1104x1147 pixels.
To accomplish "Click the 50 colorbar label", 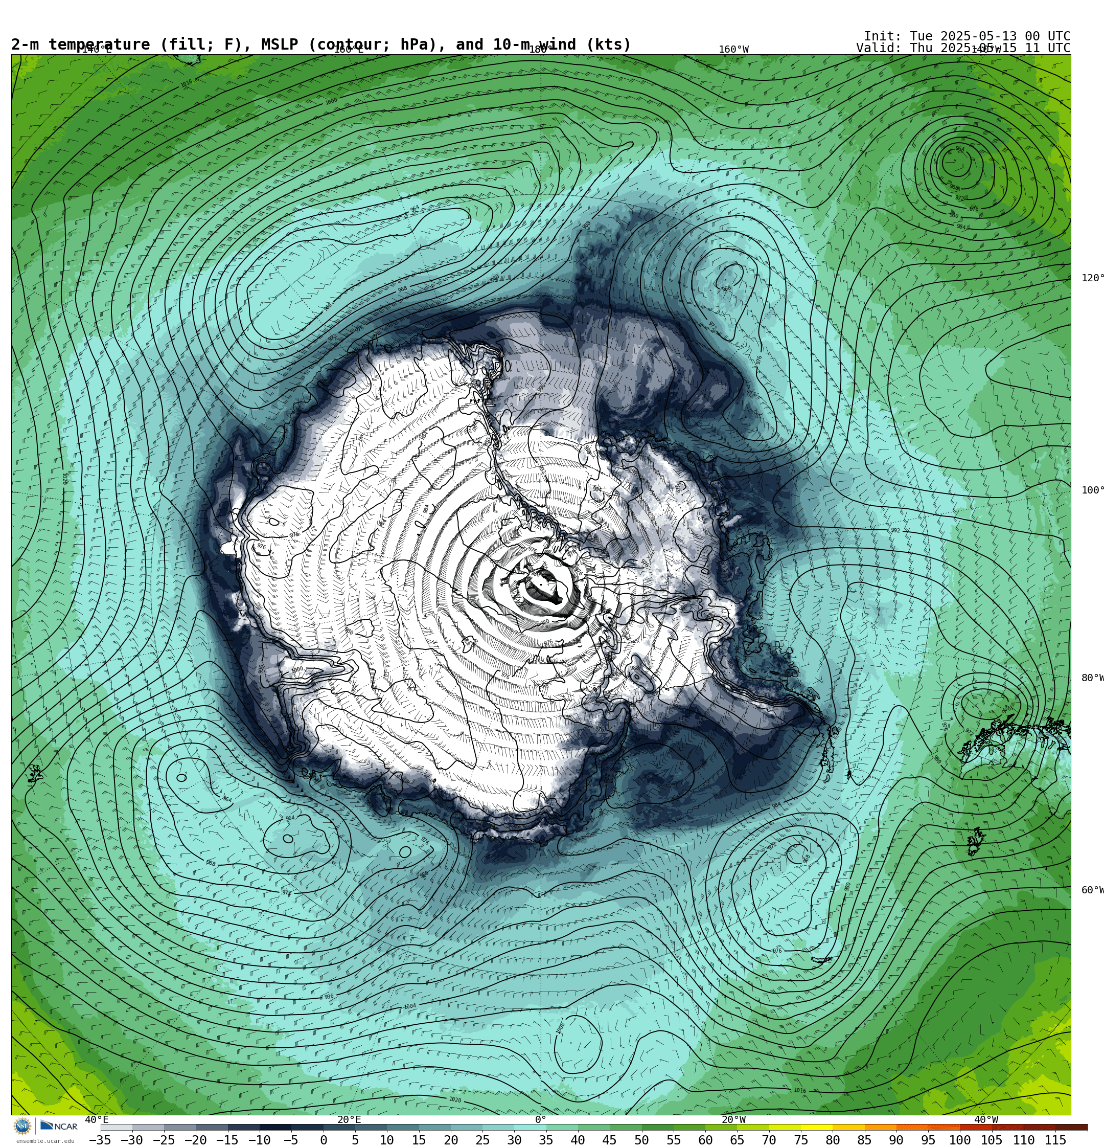I will tap(642, 1140).
